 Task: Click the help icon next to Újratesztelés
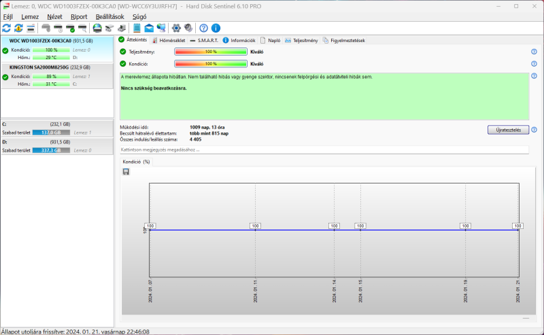pos(534,130)
